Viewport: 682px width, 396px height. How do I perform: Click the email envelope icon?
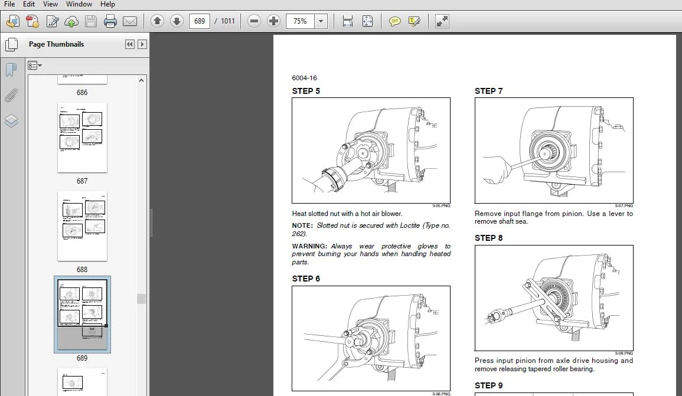point(130,21)
